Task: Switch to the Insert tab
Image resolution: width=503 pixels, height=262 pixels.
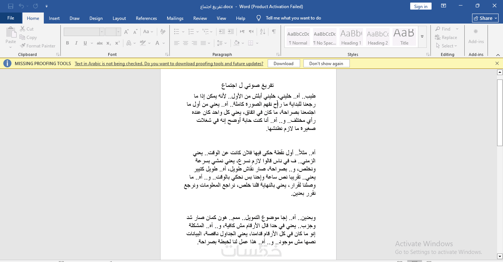Action: [54, 18]
